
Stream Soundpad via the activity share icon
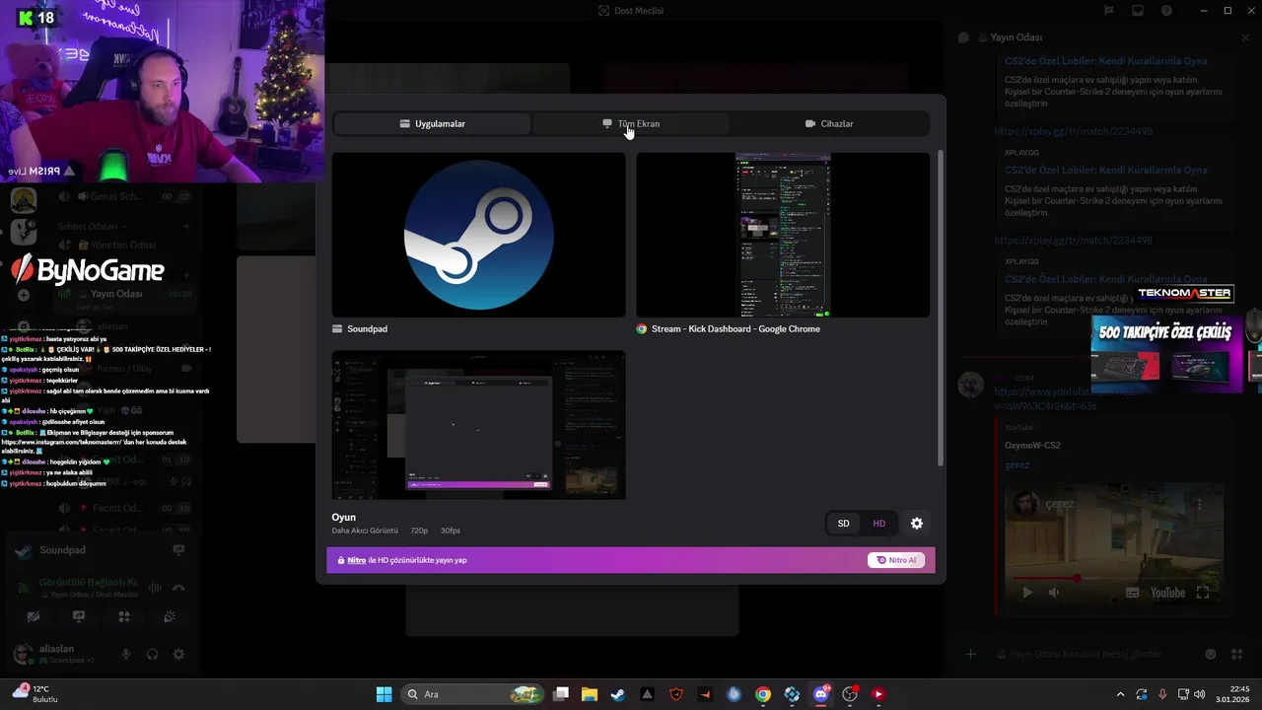(x=178, y=550)
